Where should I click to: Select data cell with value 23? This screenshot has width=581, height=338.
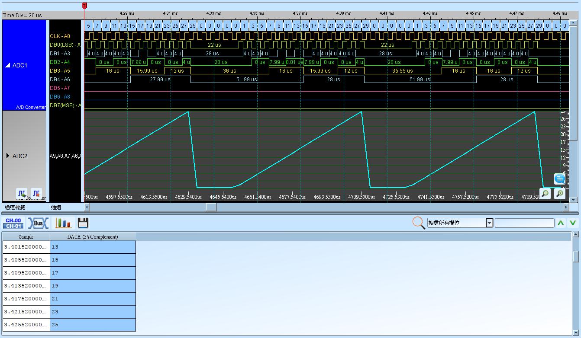coord(93,312)
